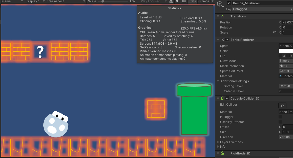Adjust the Scale slider handle
The image size is (293, 158).
[x=102, y=1]
